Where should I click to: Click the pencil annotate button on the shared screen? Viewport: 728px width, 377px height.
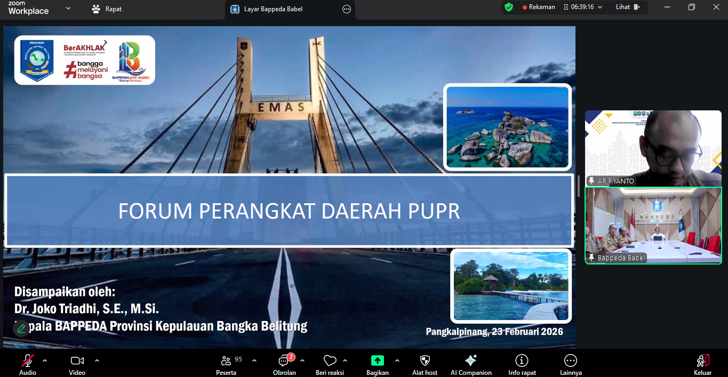[x=21, y=328]
